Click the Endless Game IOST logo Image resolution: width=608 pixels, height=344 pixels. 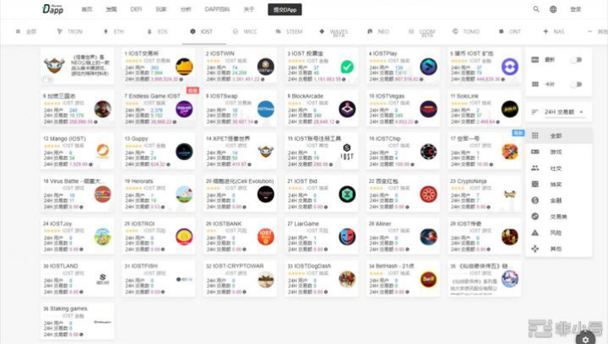(184, 109)
